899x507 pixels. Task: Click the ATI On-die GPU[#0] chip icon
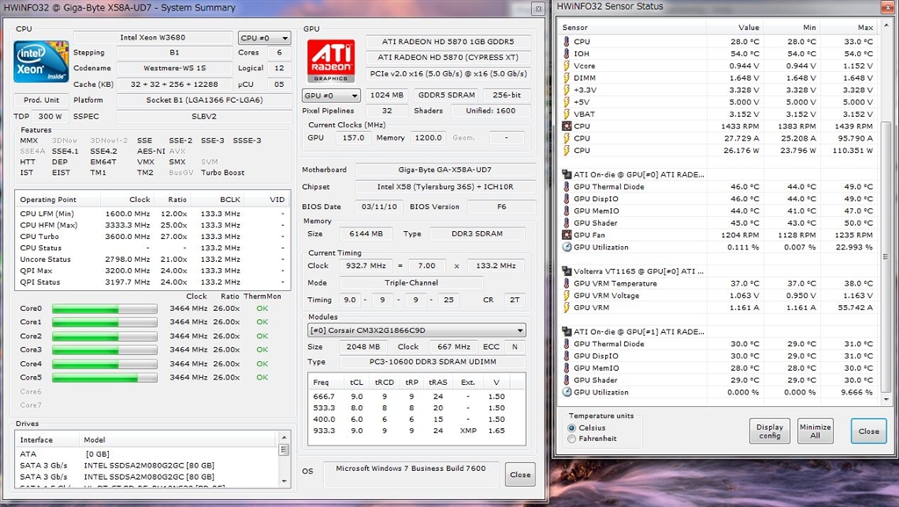566,175
